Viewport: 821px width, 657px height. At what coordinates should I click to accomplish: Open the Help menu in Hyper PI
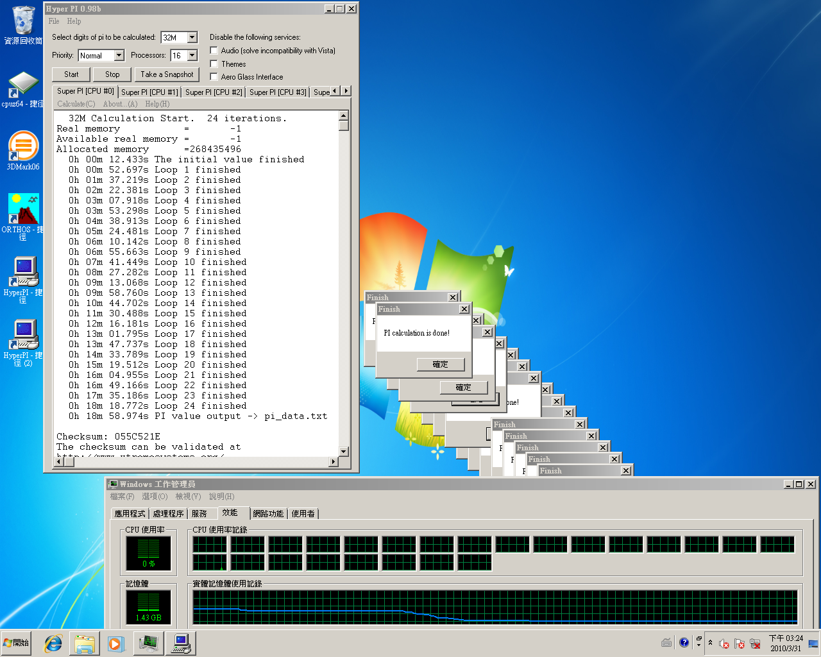(74, 21)
